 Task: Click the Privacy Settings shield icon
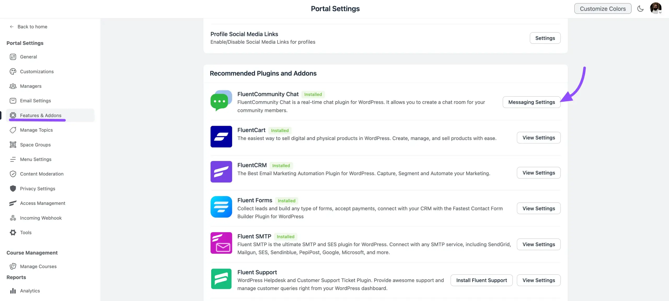(x=13, y=189)
